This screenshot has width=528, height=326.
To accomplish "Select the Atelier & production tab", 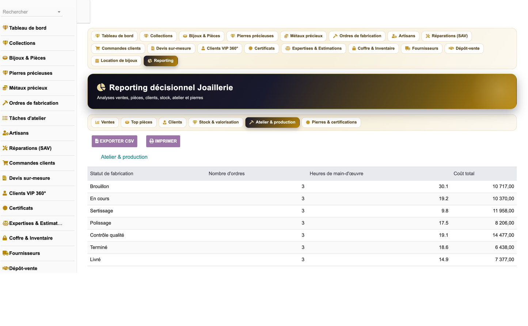I will (x=272, y=122).
